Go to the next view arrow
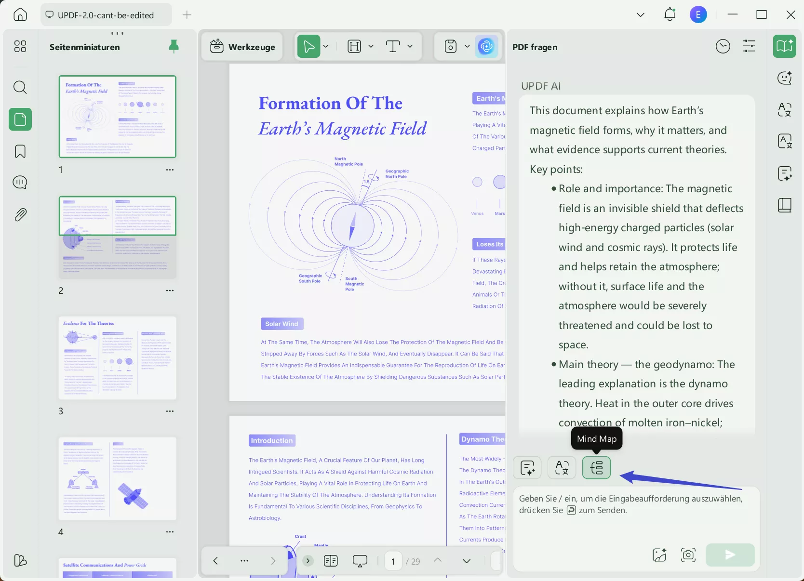804x581 pixels. click(x=273, y=561)
